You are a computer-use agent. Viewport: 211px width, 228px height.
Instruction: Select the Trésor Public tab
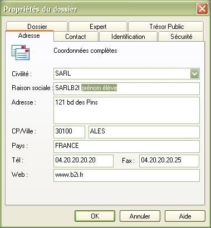(166, 27)
